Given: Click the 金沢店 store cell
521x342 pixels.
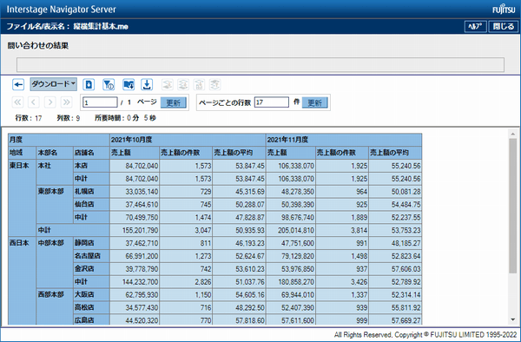Looking at the screenshot, I should tap(91, 269).
